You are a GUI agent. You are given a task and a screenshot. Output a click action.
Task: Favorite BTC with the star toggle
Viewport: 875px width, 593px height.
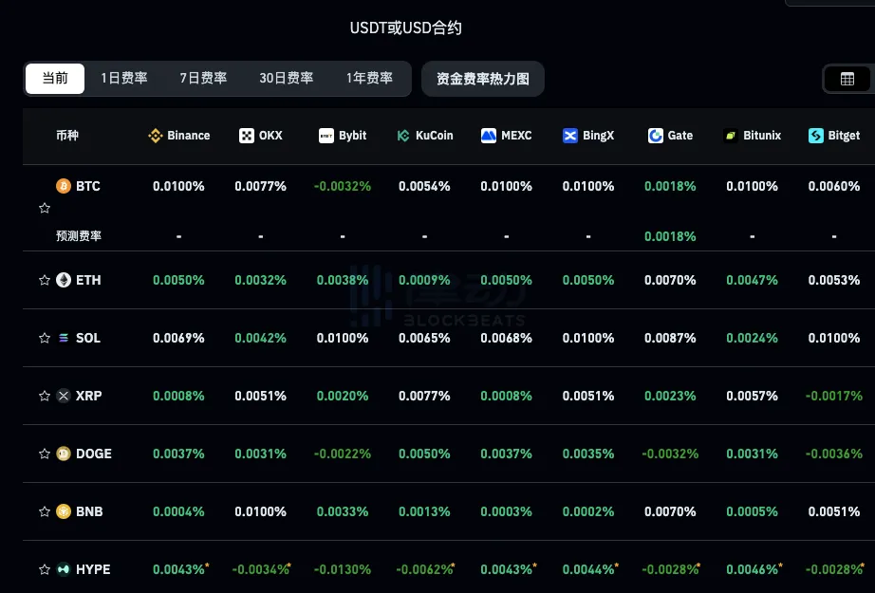(45, 208)
